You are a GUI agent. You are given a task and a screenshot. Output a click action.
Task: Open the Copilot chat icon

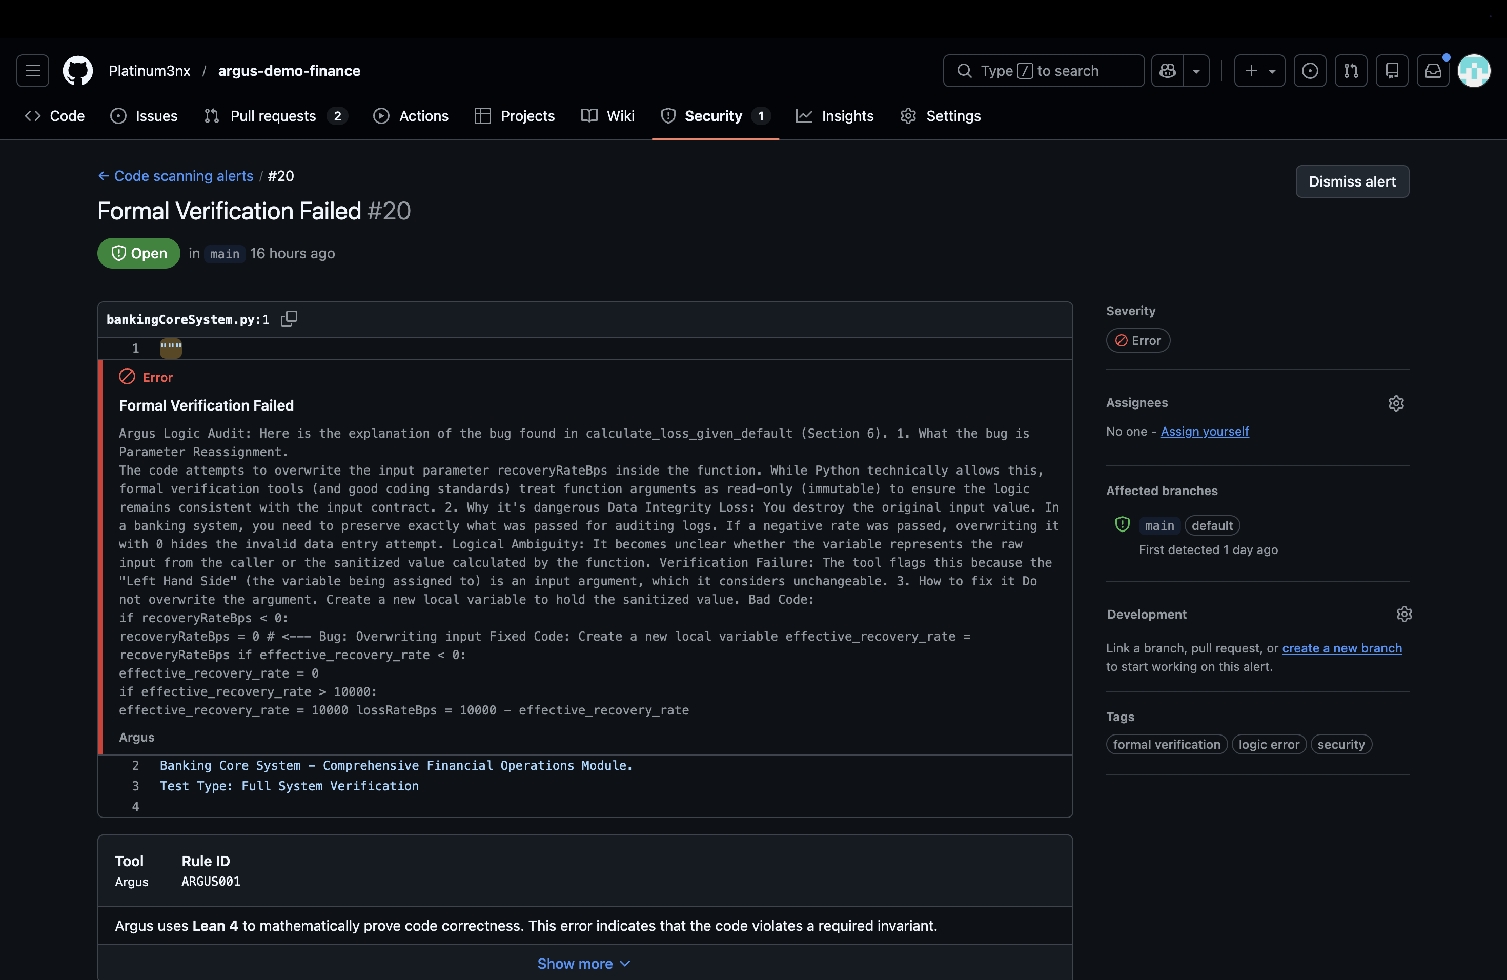pyautogui.click(x=1168, y=70)
